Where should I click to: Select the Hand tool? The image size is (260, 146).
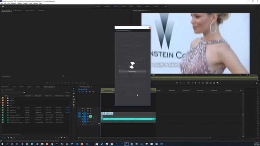pyautogui.click(x=74, y=105)
